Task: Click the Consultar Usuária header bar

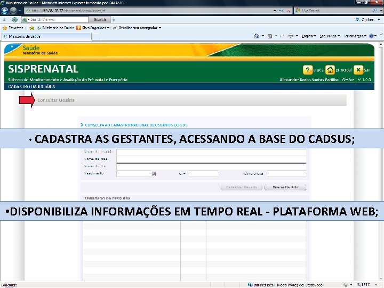Action: click(x=190, y=100)
